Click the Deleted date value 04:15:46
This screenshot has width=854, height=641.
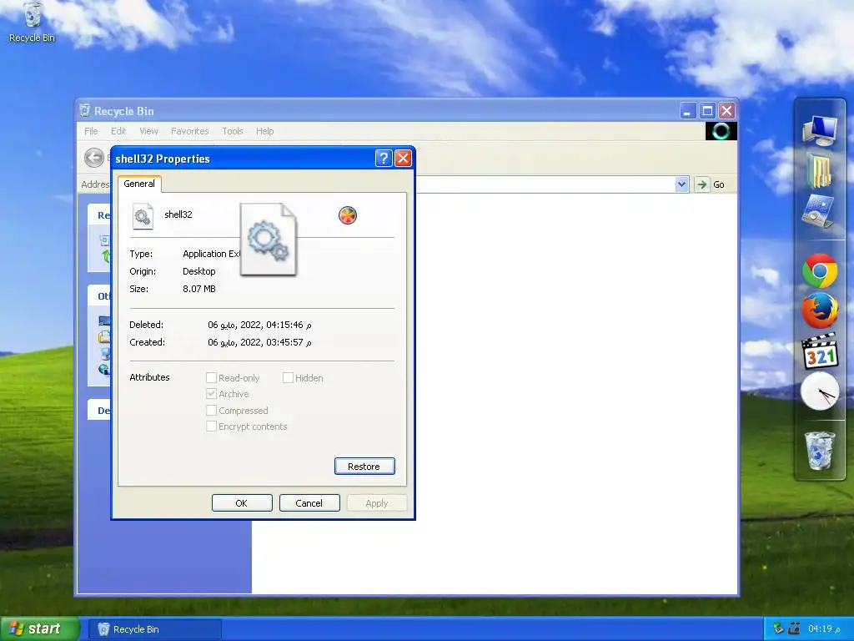(x=259, y=325)
